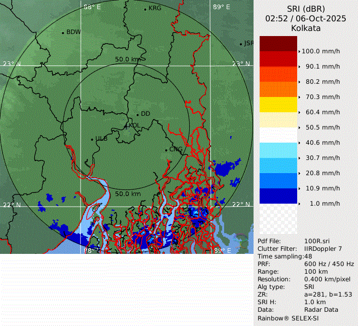Click the dark red 100.0 mm/h legend swatch
Screen dimensions: 358x326
click(278, 44)
